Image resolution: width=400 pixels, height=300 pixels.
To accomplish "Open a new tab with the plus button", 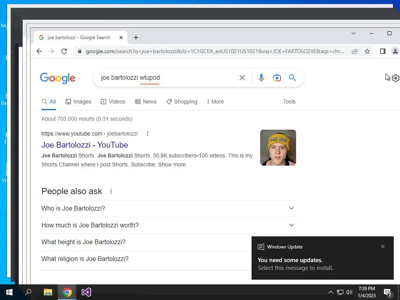I will point(136,37).
